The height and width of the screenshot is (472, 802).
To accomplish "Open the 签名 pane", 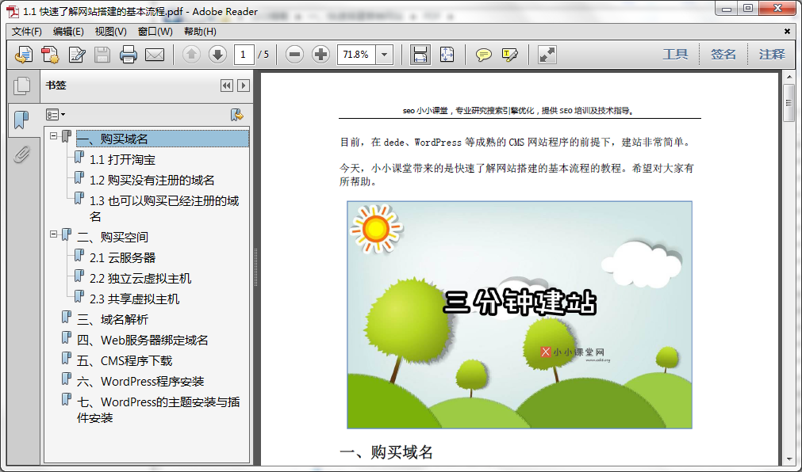I will point(723,54).
